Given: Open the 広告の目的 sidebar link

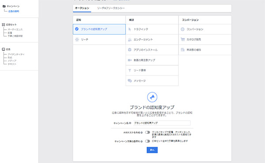Looking at the screenshot, I should tap(14, 11).
